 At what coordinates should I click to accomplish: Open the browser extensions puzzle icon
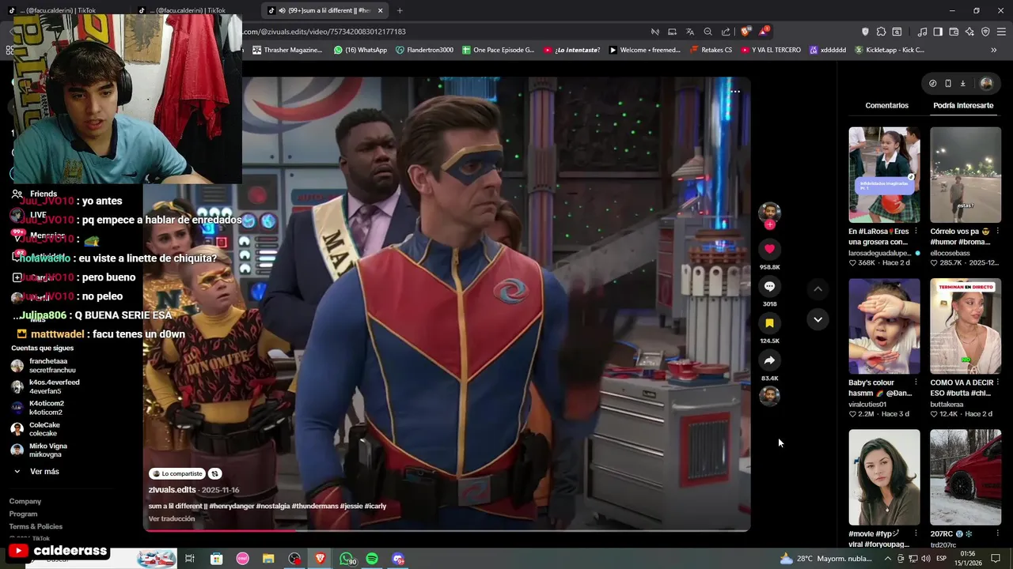(x=881, y=32)
